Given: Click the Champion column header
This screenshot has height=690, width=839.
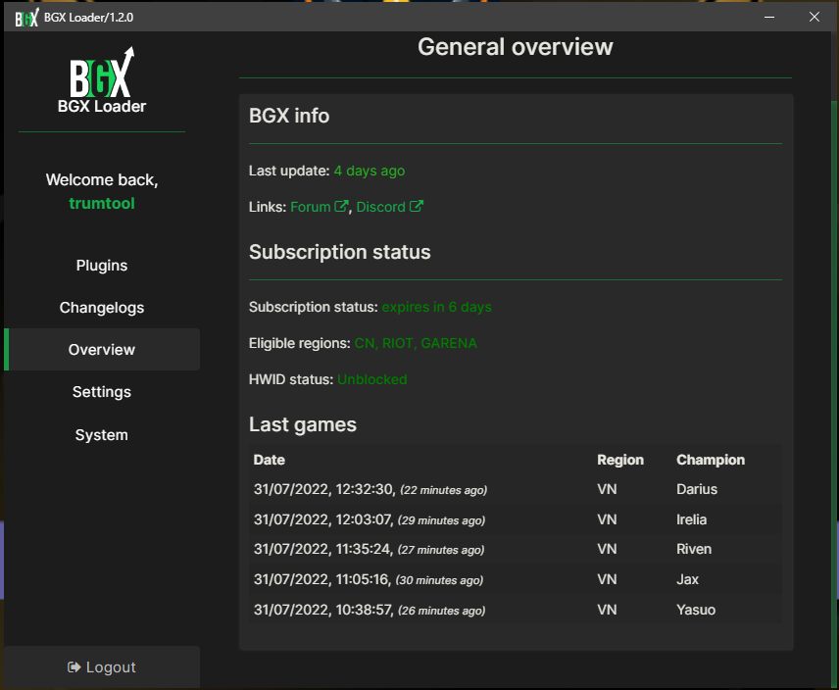Looking at the screenshot, I should click(x=711, y=460).
